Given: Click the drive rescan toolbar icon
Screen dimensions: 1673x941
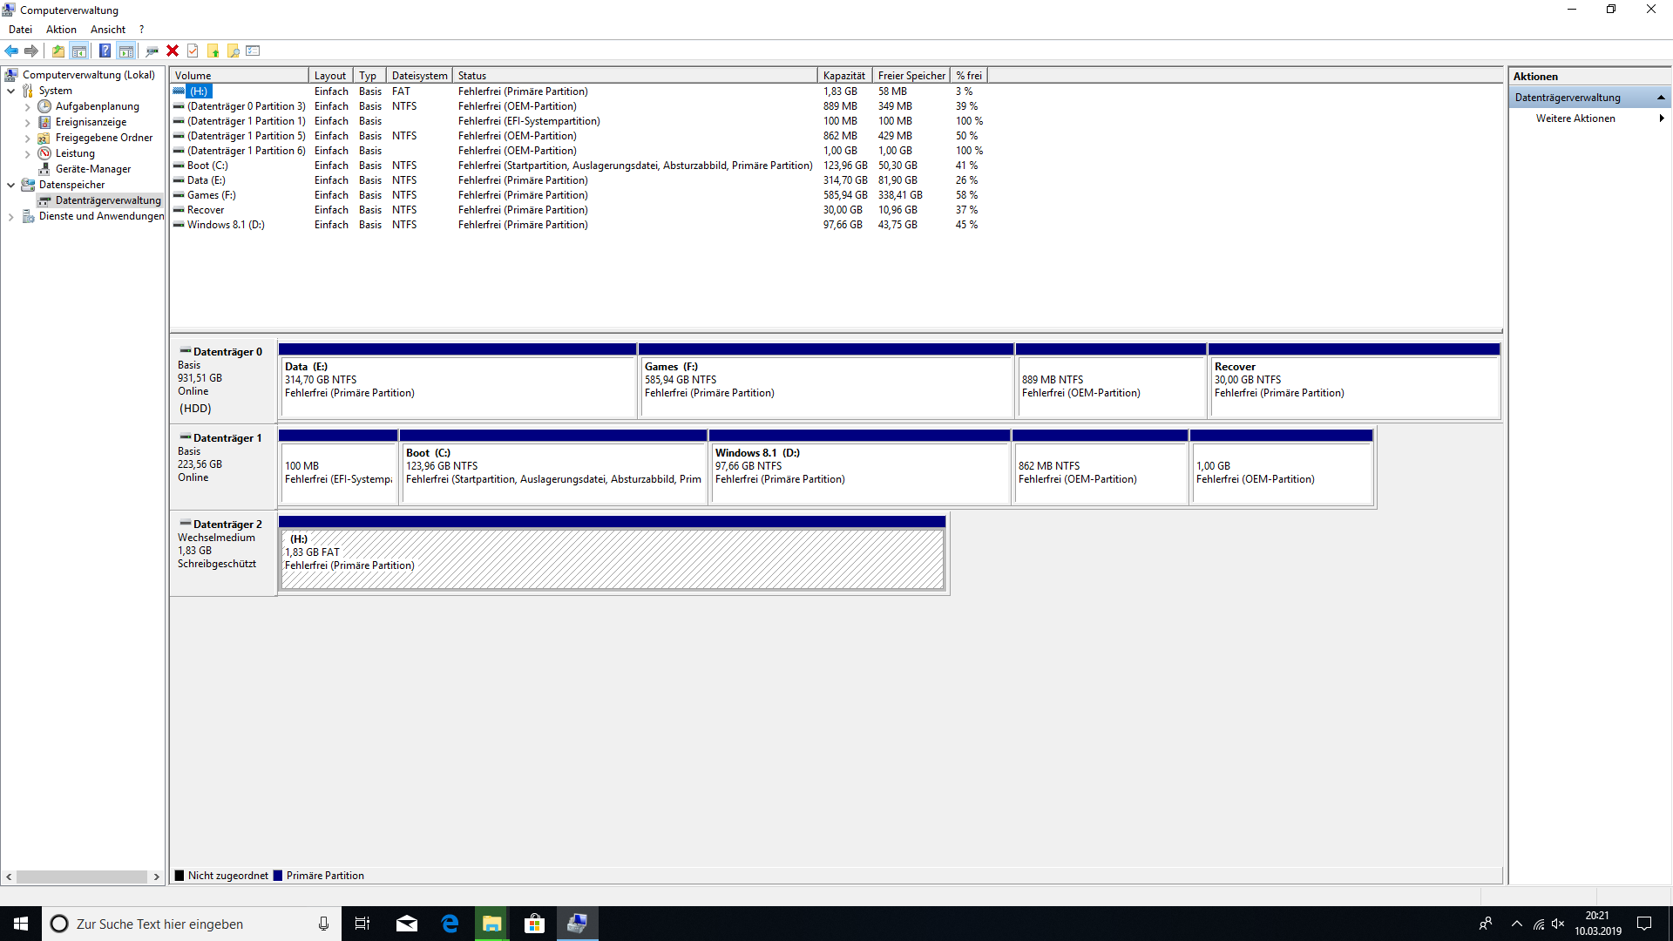Looking at the screenshot, I should tap(152, 51).
